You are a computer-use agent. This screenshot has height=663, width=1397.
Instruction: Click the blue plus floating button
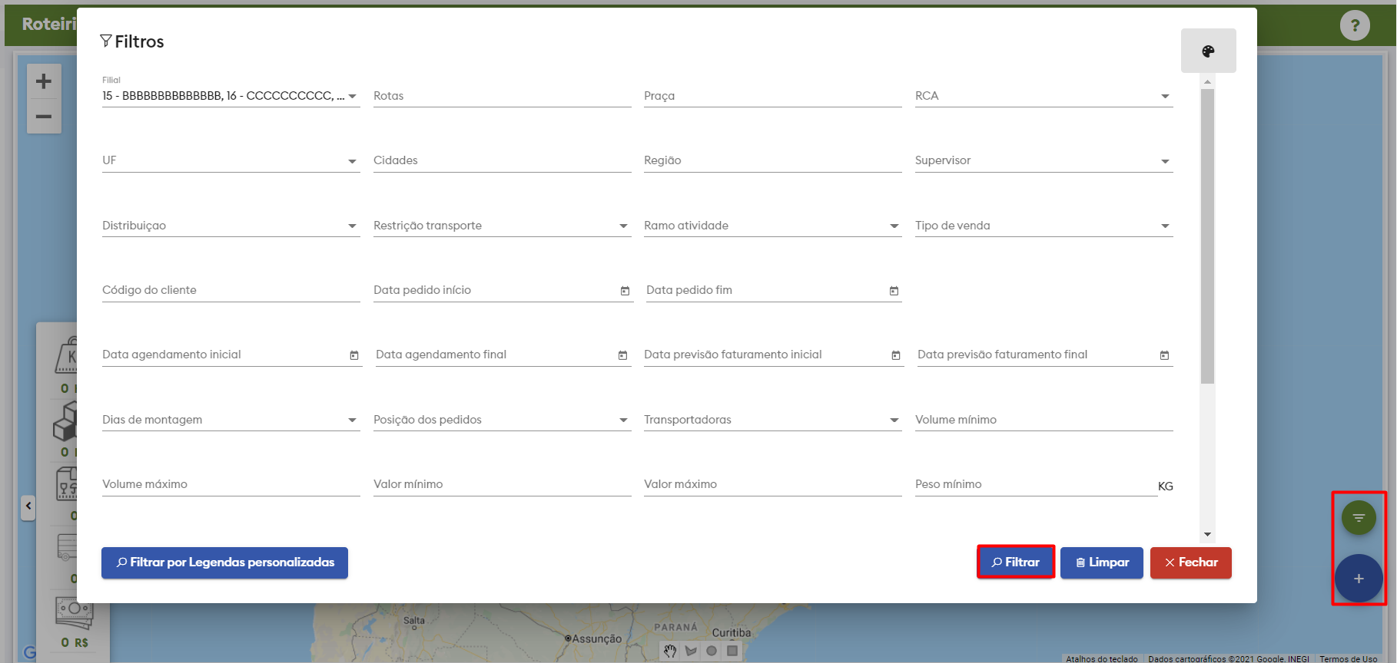(1358, 579)
